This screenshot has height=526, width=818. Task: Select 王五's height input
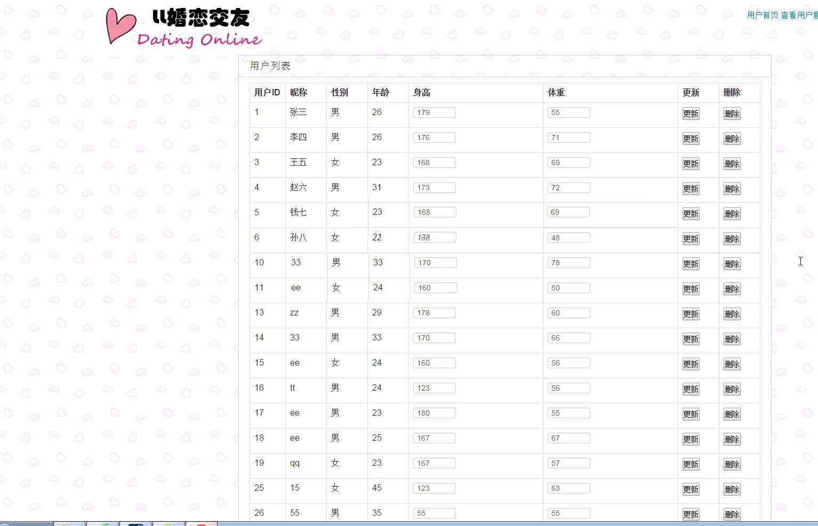435,163
